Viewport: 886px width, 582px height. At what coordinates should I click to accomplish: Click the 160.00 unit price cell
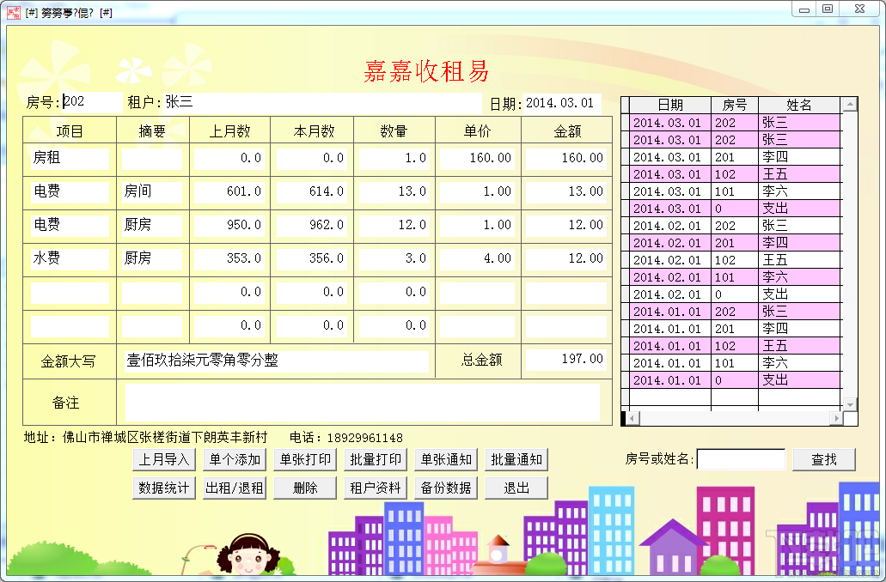click(x=478, y=159)
